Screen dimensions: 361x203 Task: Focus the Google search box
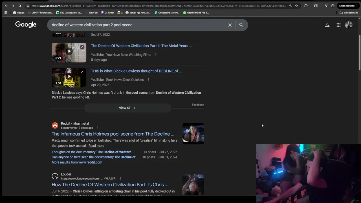click(138, 25)
